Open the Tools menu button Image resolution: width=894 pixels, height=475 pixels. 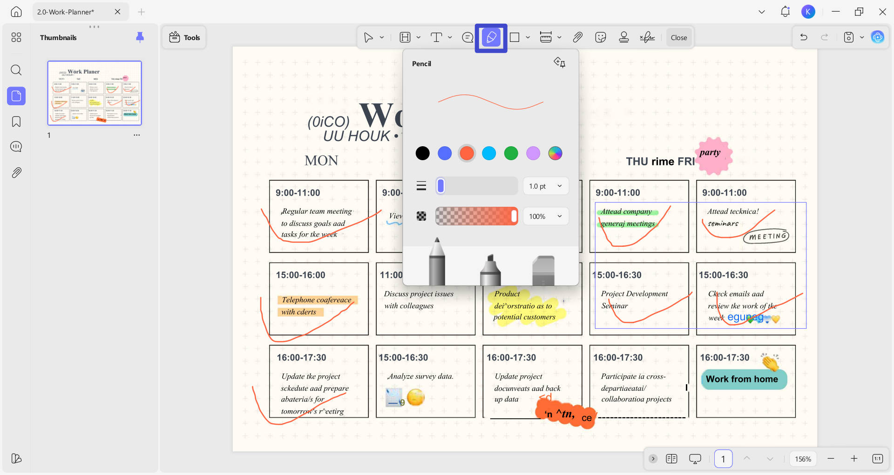(x=184, y=37)
